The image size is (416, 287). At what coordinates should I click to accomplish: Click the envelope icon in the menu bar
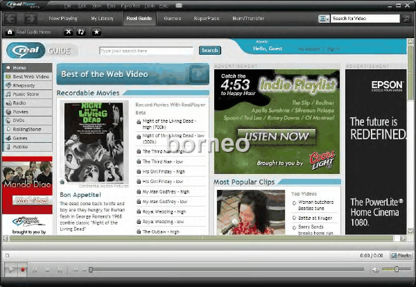coord(179,6)
